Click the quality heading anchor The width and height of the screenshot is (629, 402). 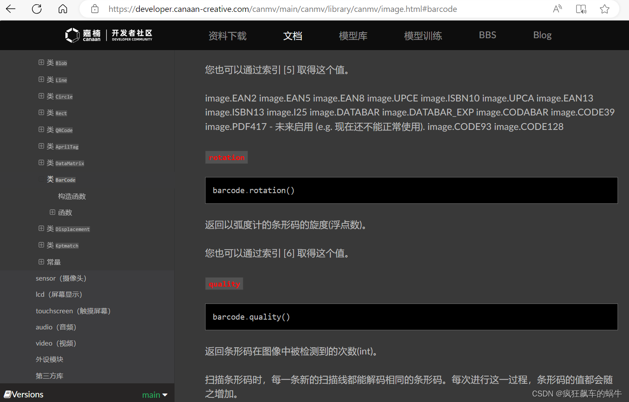224,284
